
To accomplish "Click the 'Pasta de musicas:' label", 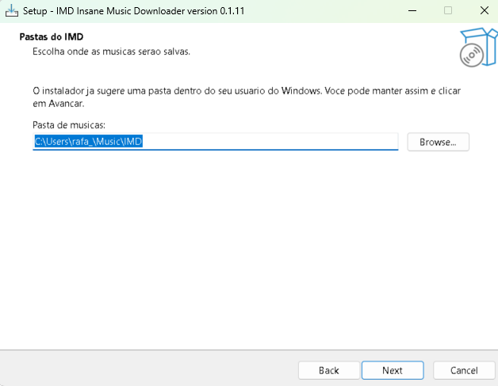I will pyautogui.click(x=69, y=124).
